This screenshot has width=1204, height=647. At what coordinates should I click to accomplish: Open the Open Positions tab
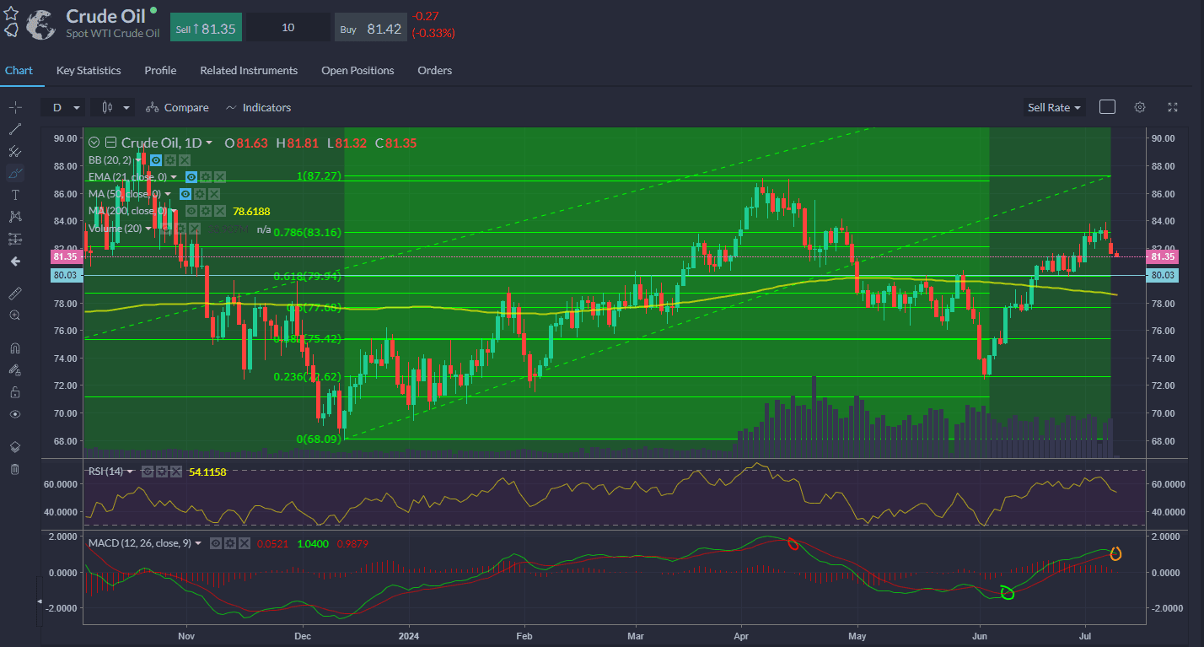click(357, 71)
